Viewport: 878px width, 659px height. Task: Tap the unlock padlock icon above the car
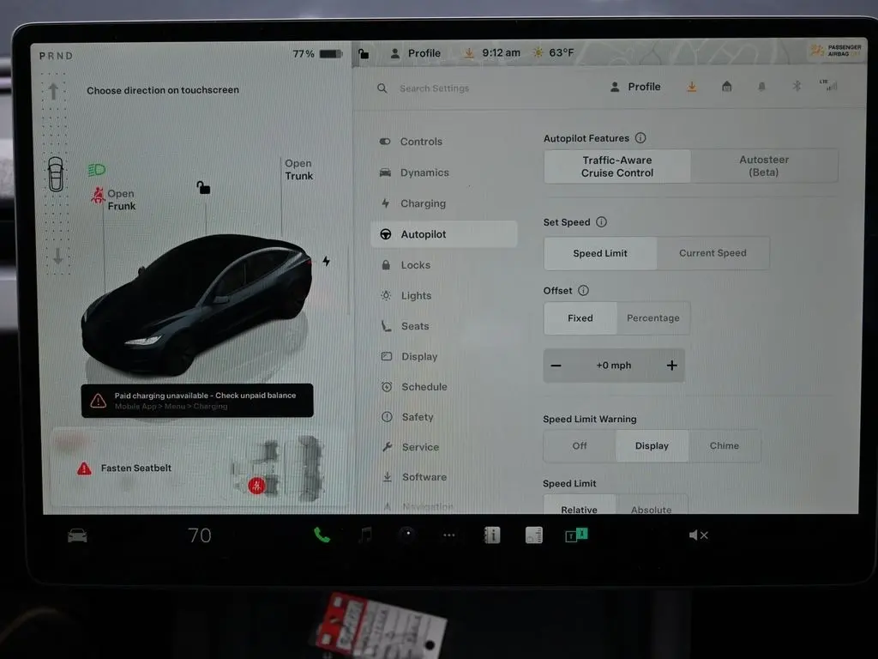[x=203, y=188]
